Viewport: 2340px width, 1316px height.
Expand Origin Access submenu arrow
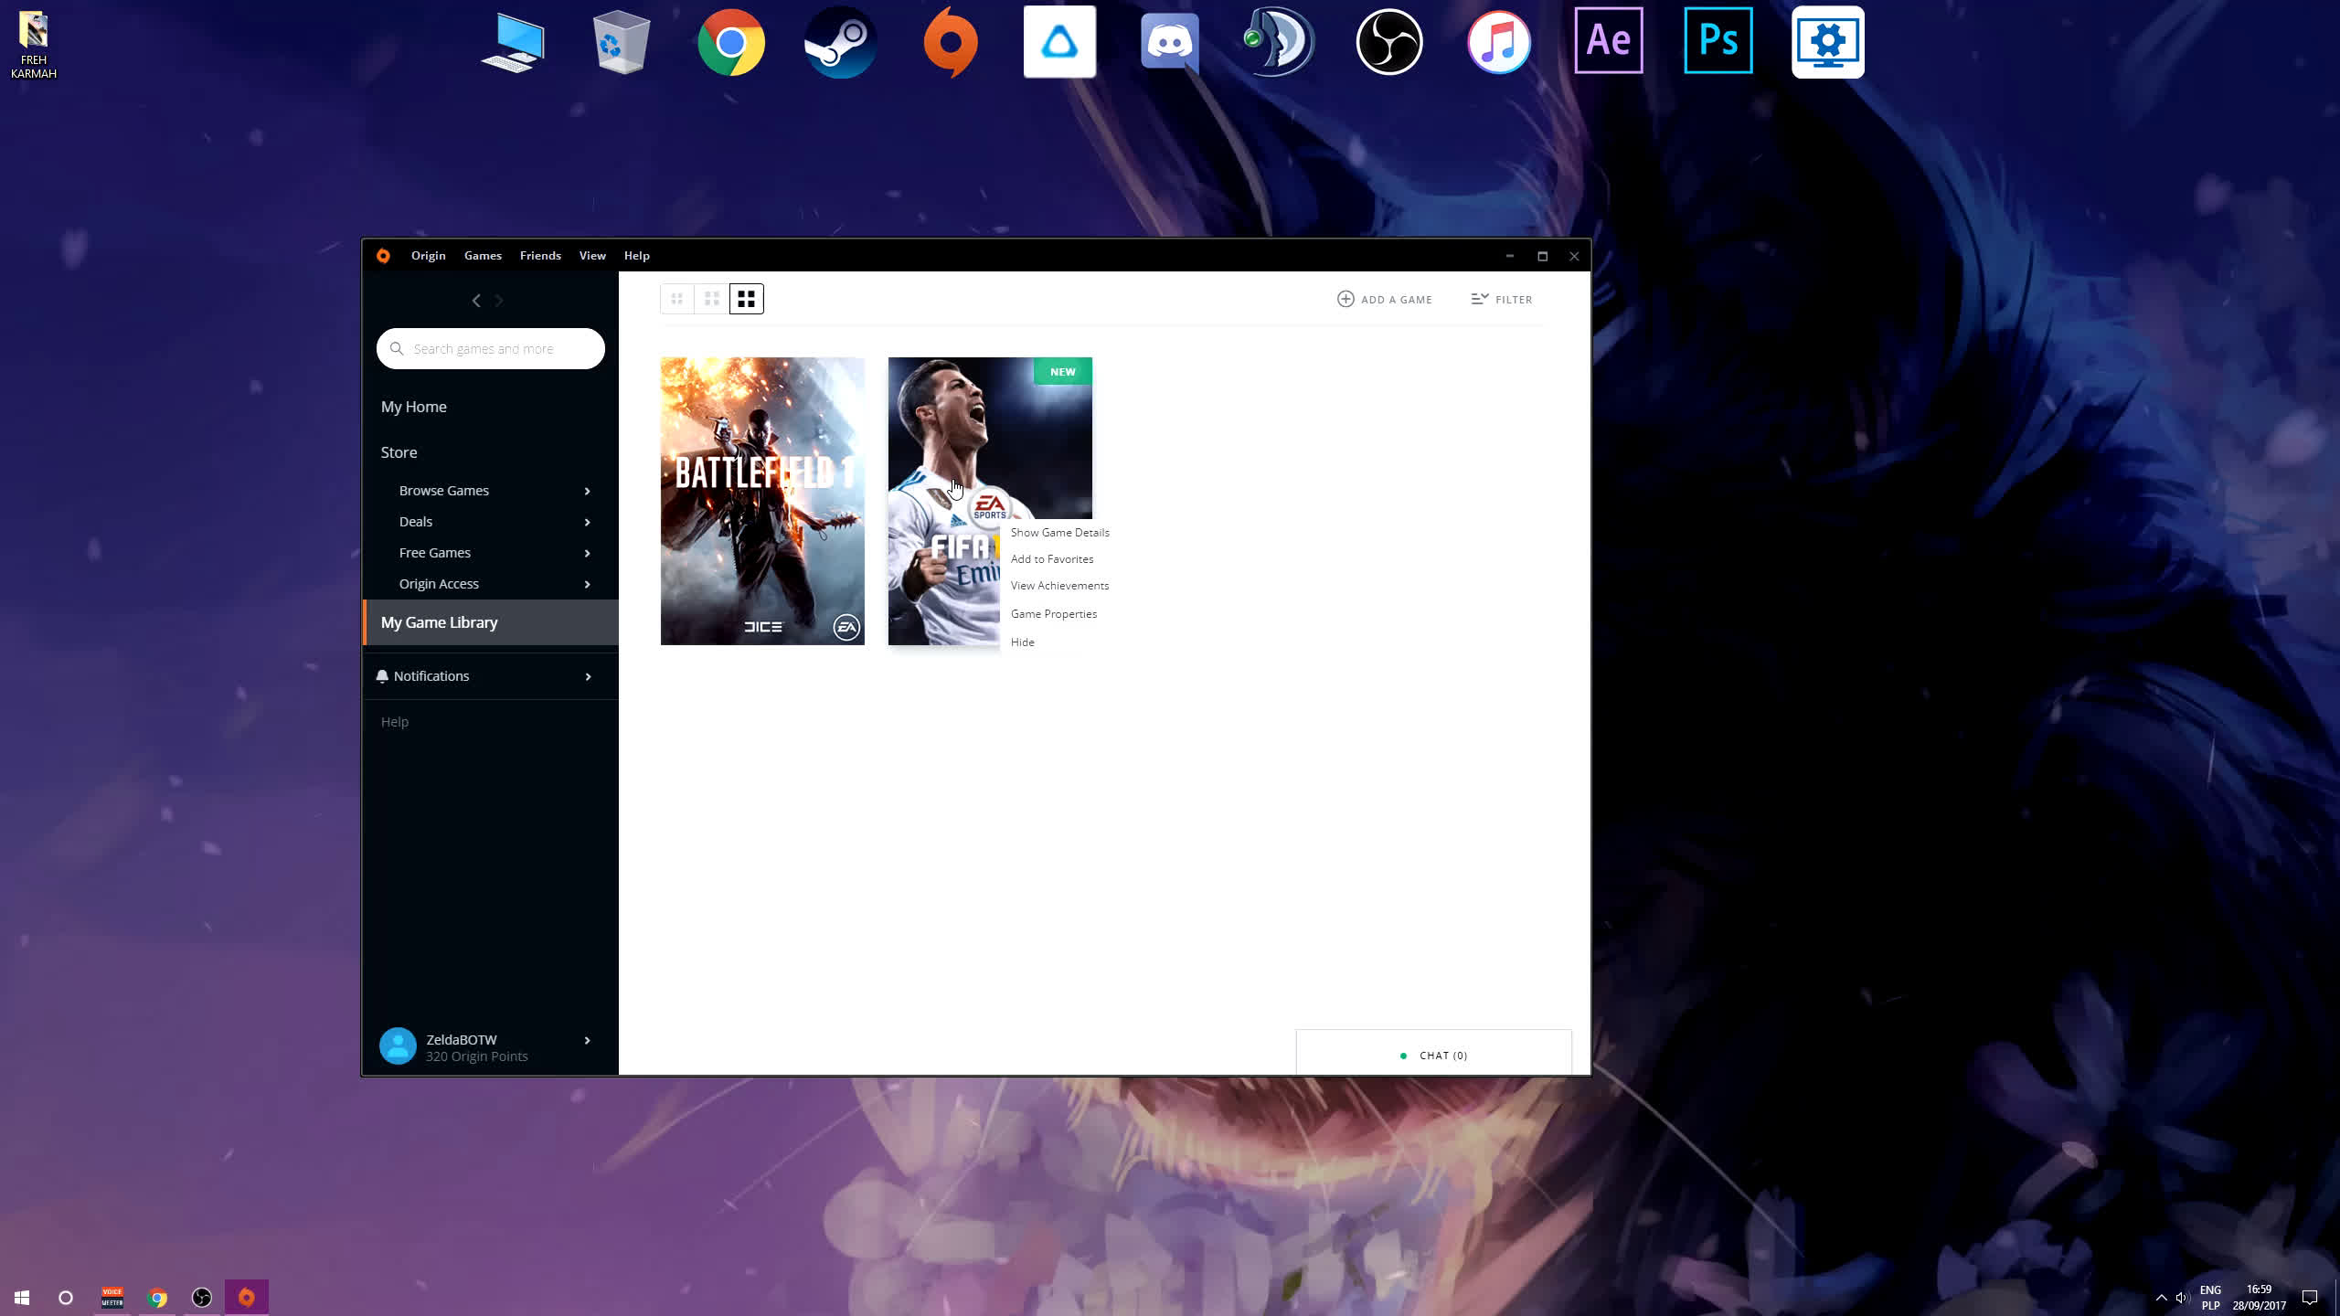[587, 584]
